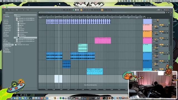The height and width of the screenshot is (100, 178).
Task: Open the Live application menu
Action: pos(6,1)
